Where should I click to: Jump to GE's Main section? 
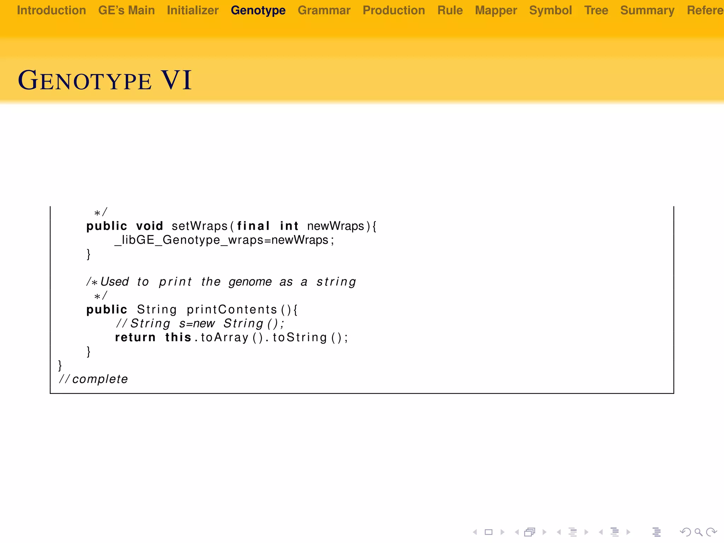point(127,10)
